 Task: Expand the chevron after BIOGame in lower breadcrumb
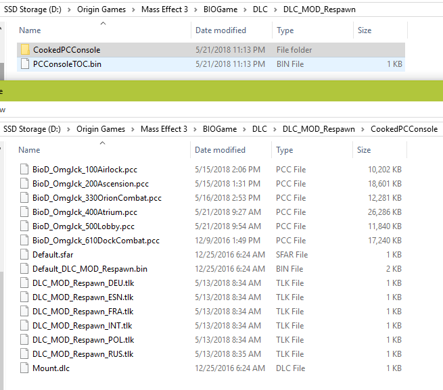[243, 129]
